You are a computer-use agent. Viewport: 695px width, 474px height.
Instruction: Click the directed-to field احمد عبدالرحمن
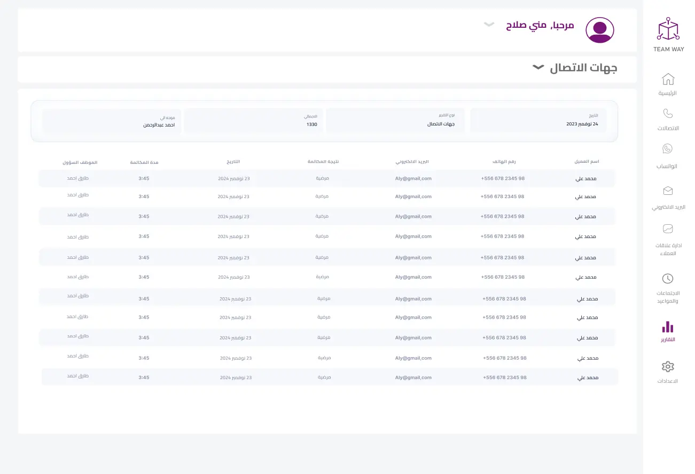(112, 121)
